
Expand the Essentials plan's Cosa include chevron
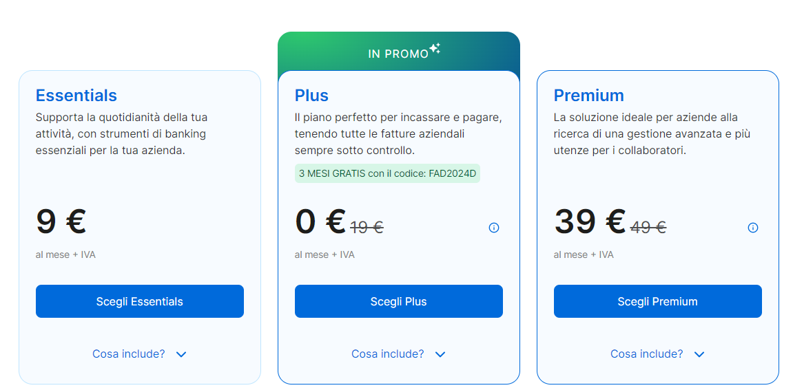[181, 354]
